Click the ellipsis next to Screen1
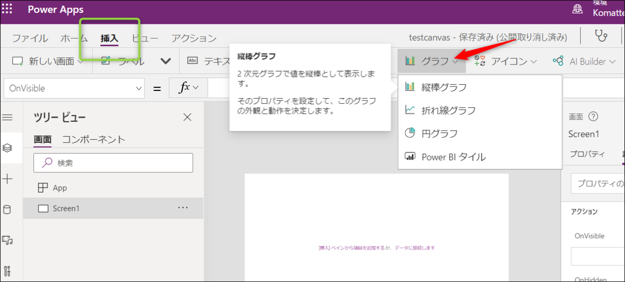Screen dimensions: 625x282 (183, 208)
